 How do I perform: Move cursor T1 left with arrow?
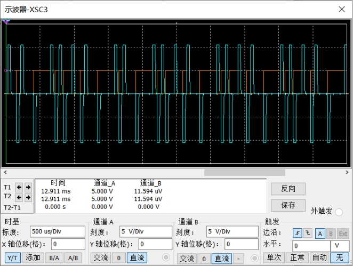point(19,187)
